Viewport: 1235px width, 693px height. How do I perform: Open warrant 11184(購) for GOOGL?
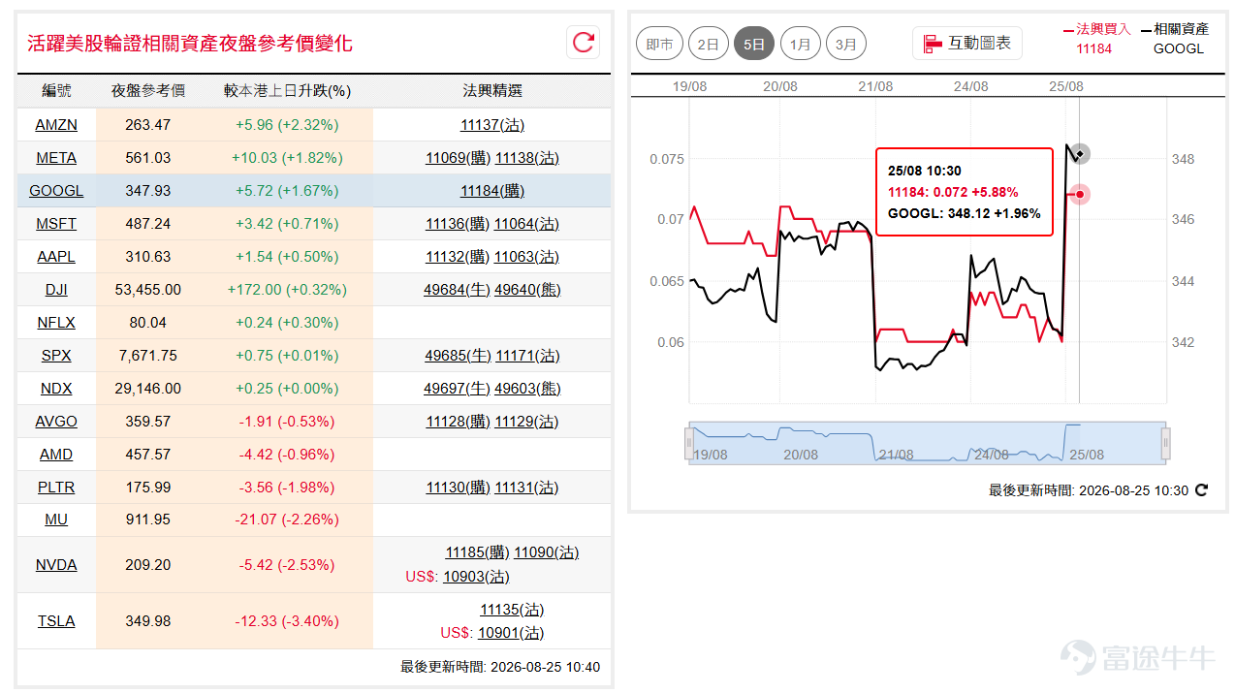point(492,191)
